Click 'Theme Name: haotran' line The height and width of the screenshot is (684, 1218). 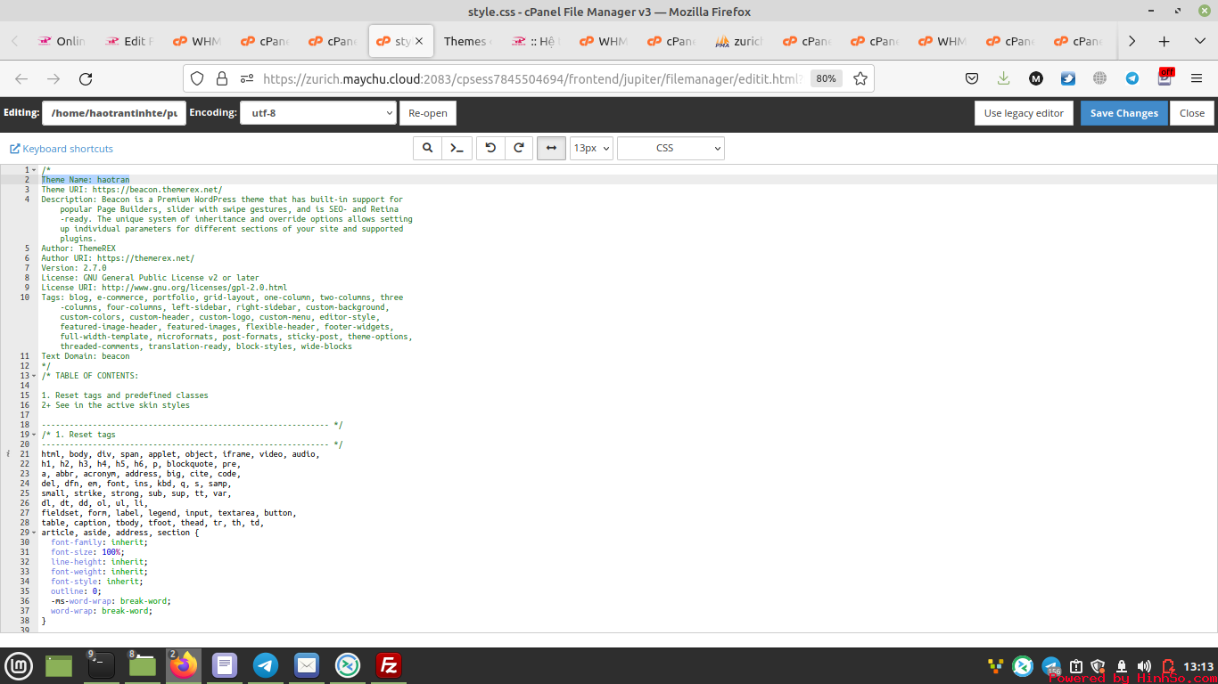point(86,180)
